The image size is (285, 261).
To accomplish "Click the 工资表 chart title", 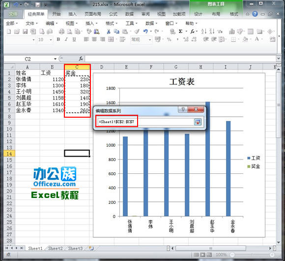I will [x=182, y=82].
